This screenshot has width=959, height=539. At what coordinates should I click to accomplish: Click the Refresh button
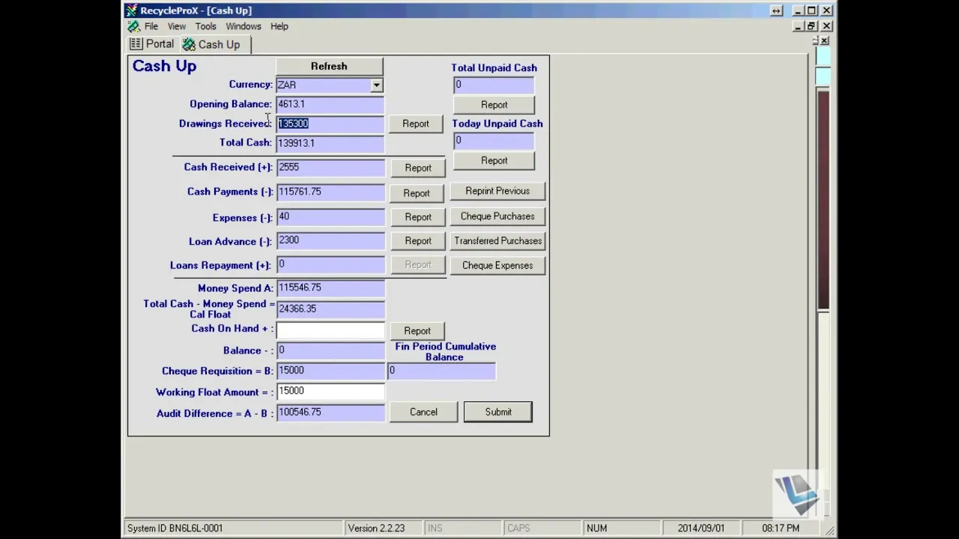(x=329, y=67)
